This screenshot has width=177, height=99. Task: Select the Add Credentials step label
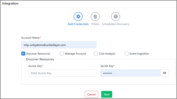pyautogui.click(x=78, y=24)
